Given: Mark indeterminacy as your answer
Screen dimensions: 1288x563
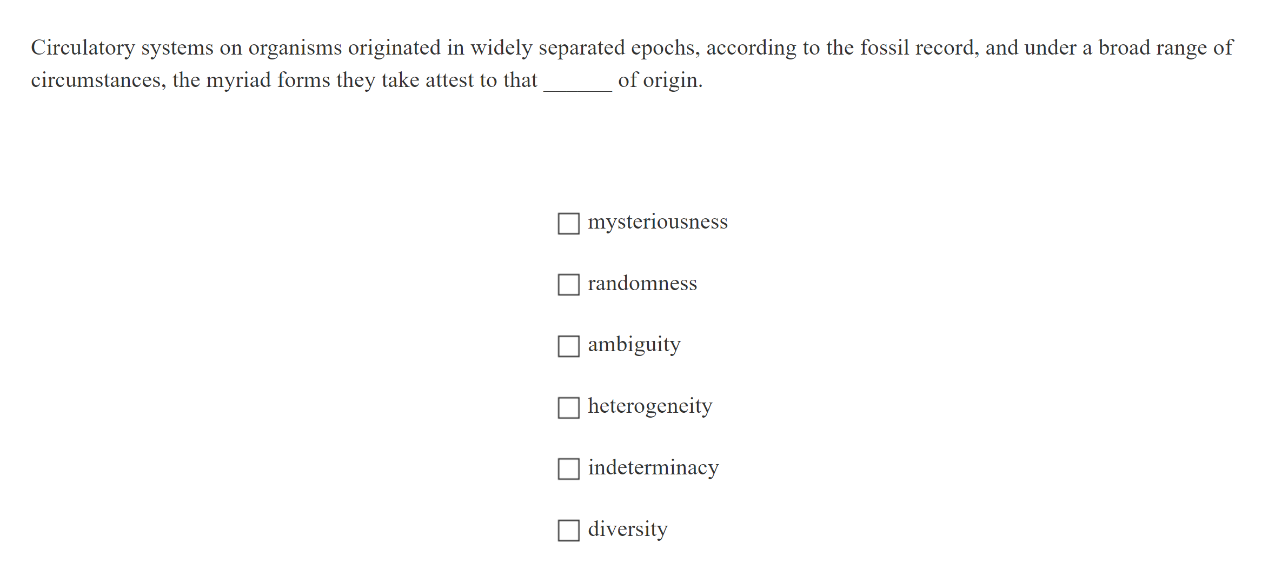Looking at the screenshot, I should (x=568, y=468).
